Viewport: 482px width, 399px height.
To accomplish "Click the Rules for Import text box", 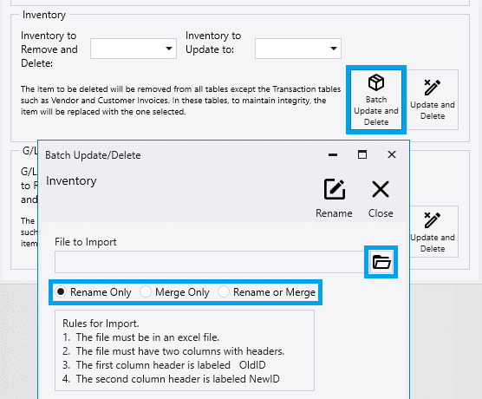I will [185, 350].
